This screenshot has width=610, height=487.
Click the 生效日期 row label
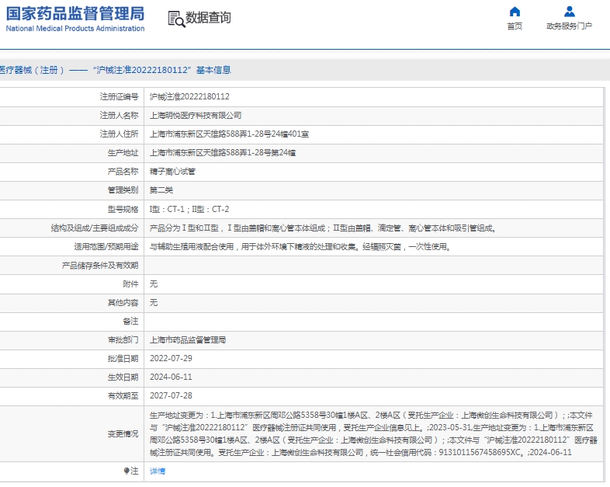coord(123,377)
